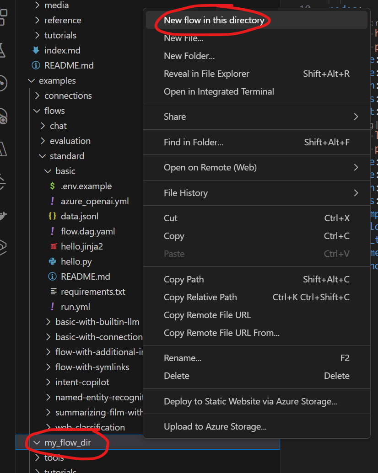Click the Python icon beside hello.py
The image size is (378, 473).
coord(52,261)
